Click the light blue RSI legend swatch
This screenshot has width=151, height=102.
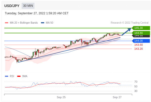point(7,76)
